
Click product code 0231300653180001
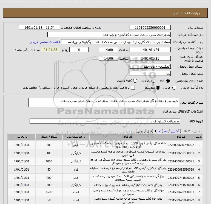pyautogui.click(x=181, y=153)
